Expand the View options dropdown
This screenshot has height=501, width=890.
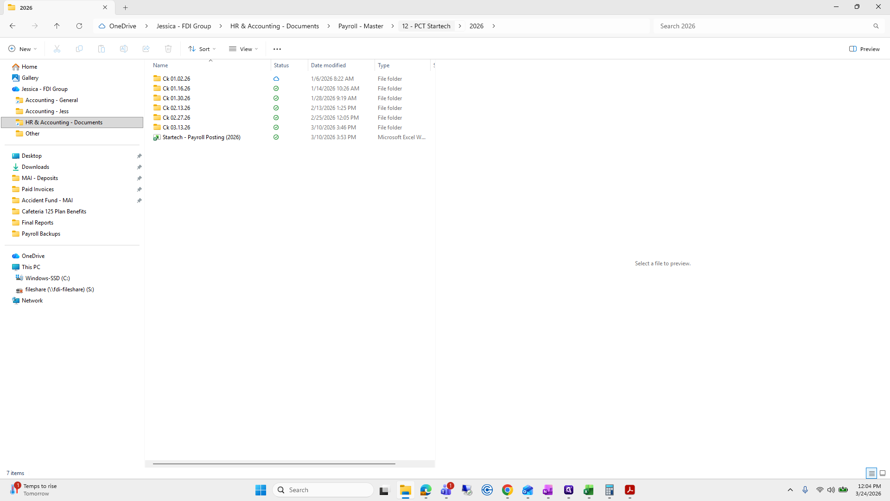point(243,49)
